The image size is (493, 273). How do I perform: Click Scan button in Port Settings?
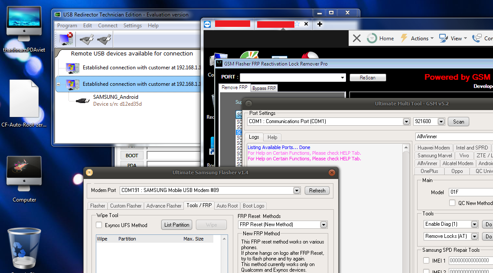click(x=458, y=122)
